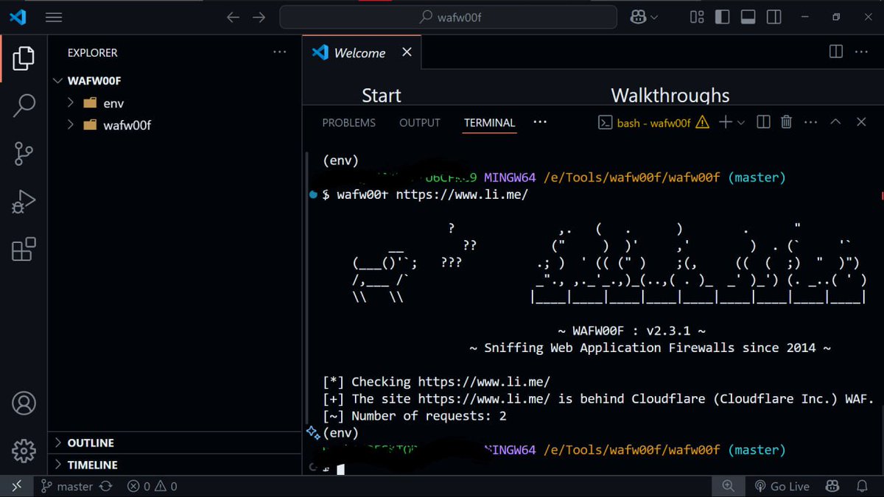884x497 pixels.
Task: Collapse the WAFW00F root folder
Action: pyautogui.click(x=58, y=81)
